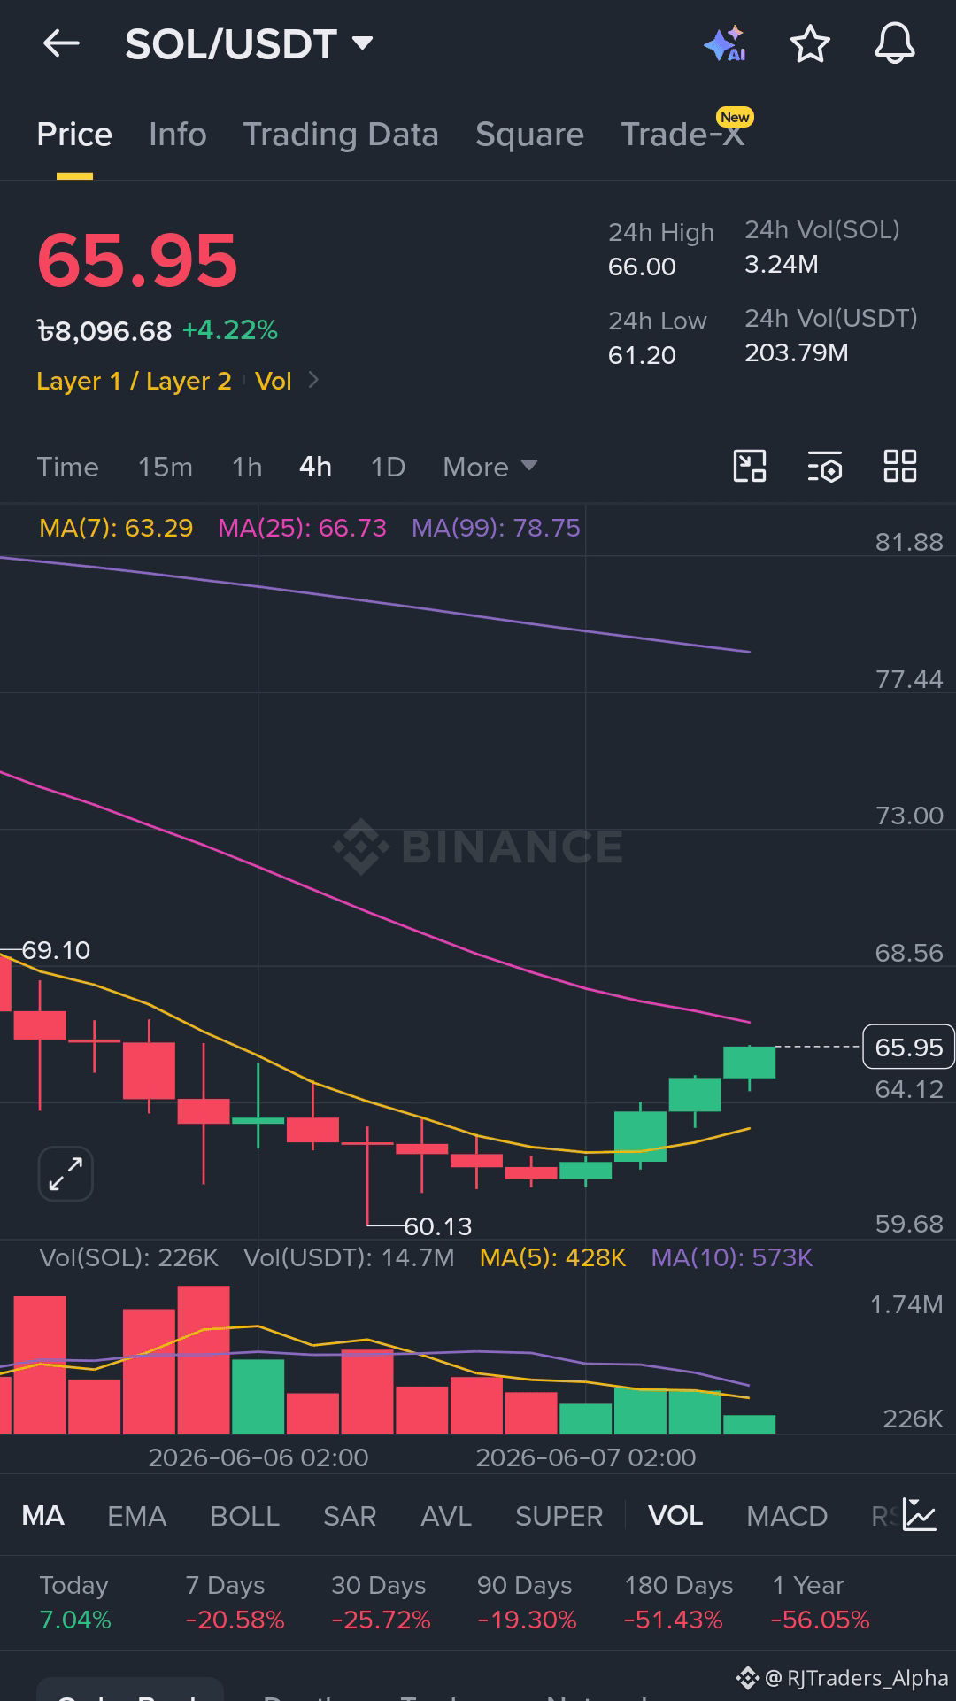Toggle the SAR indicator
Viewport: 956px width, 1701px height.
(350, 1516)
